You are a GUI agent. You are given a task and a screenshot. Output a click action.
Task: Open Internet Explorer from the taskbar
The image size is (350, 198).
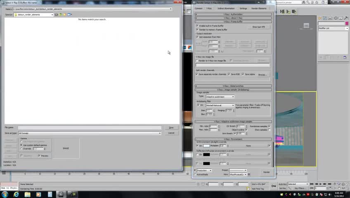point(16,194)
